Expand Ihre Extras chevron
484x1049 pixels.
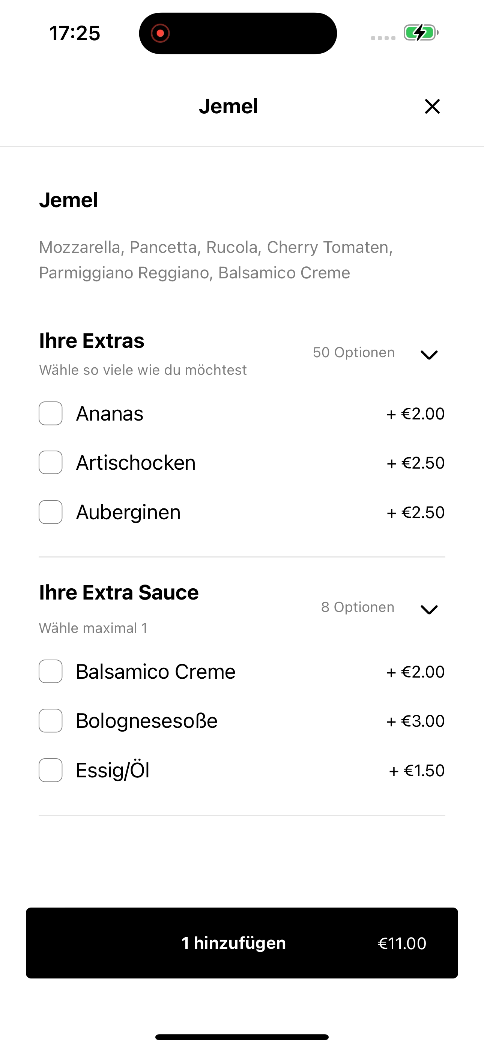[429, 355]
